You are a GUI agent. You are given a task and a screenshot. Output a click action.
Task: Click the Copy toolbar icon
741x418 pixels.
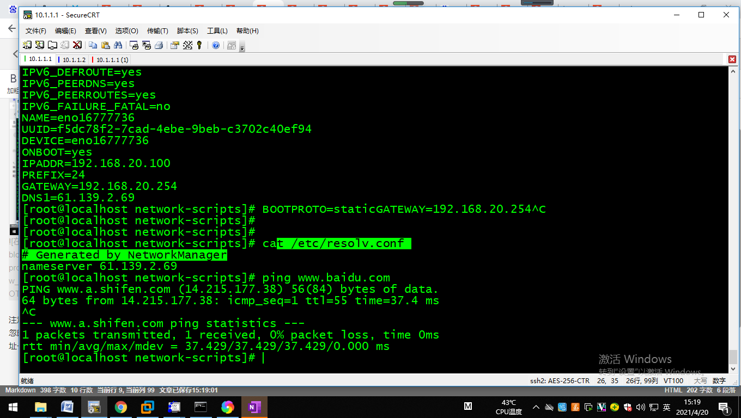93,45
